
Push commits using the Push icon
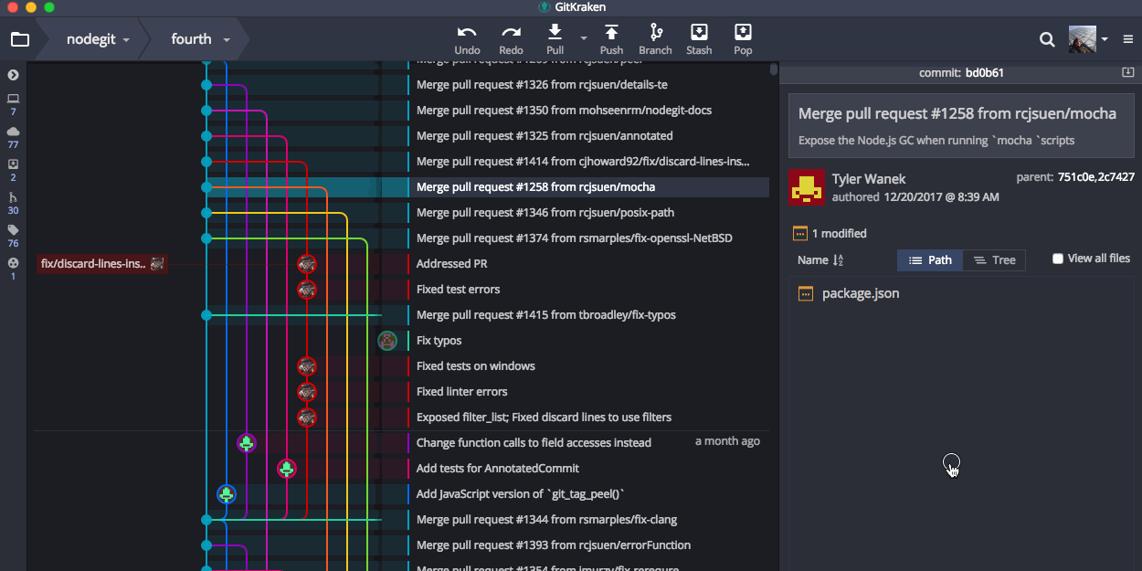click(611, 32)
